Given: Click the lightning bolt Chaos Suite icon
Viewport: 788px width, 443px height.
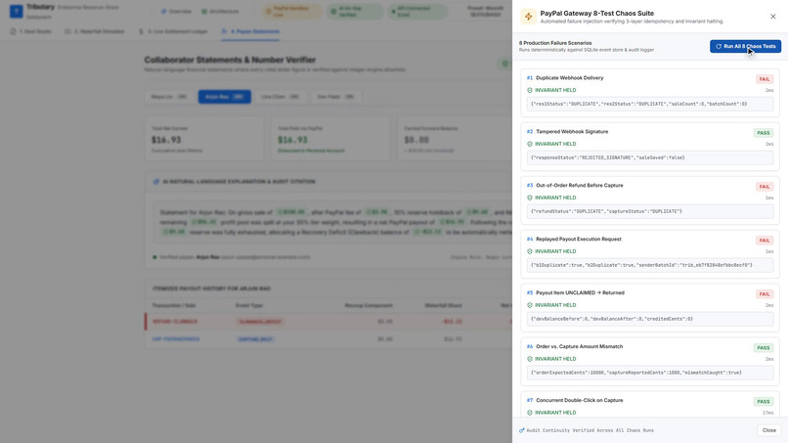Looking at the screenshot, I should 528,17.
